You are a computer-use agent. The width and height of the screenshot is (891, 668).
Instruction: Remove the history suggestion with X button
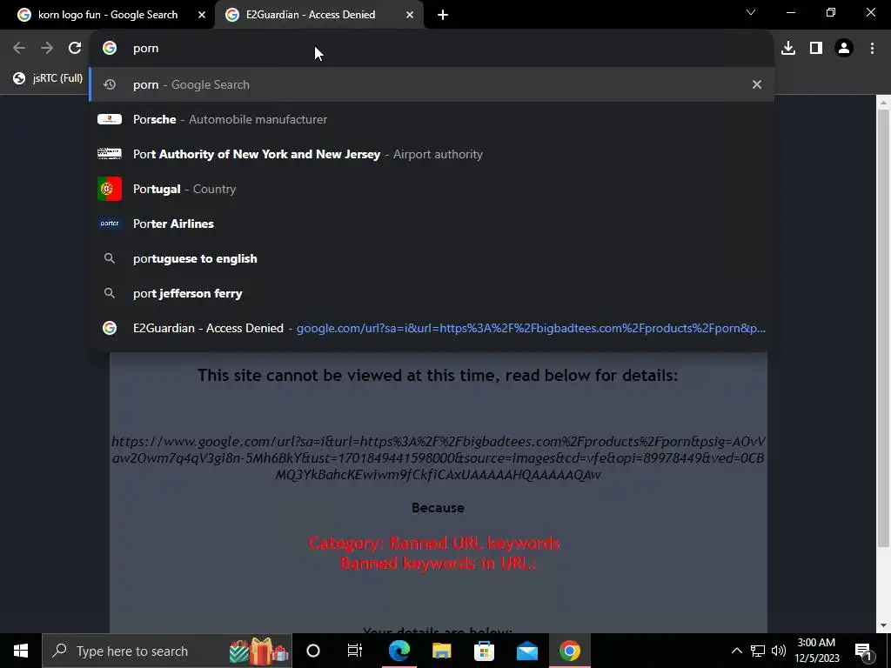click(x=756, y=84)
